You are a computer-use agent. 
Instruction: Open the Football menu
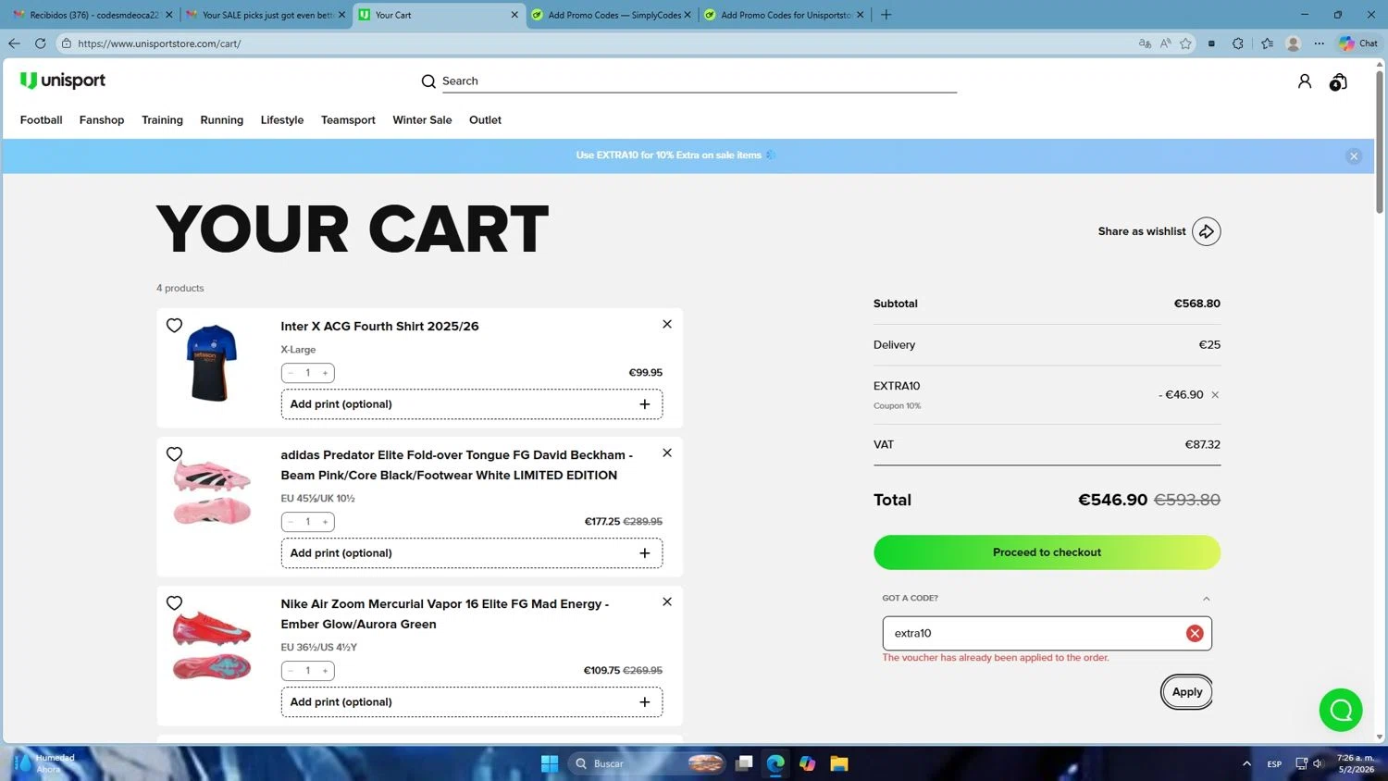pyautogui.click(x=41, y=120)
